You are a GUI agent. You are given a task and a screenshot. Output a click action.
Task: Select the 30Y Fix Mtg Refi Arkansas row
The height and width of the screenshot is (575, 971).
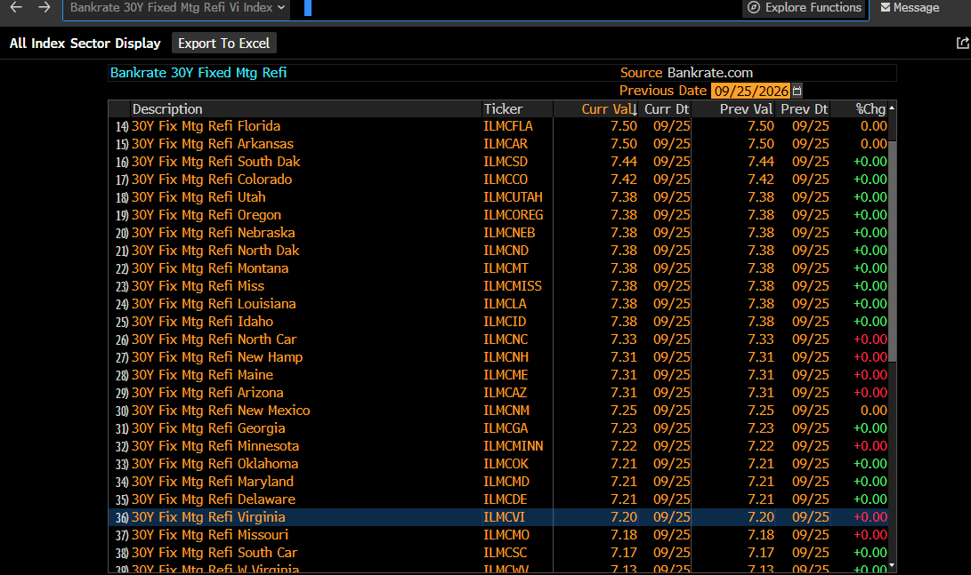498,144
